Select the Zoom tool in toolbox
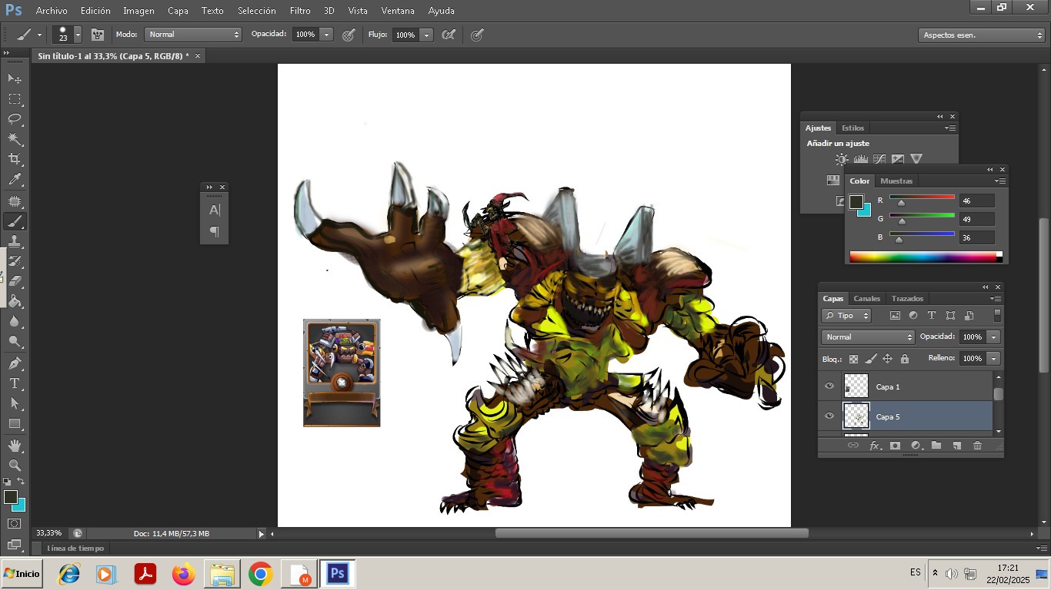 pos(15,466)
